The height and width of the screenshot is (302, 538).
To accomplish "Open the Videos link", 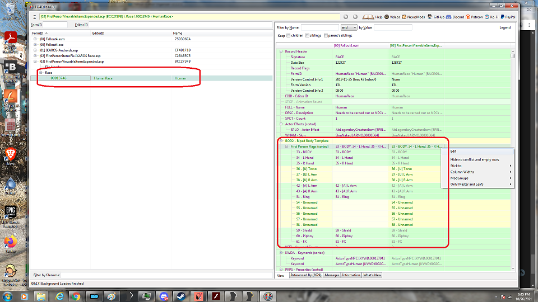I will [392, 17].
